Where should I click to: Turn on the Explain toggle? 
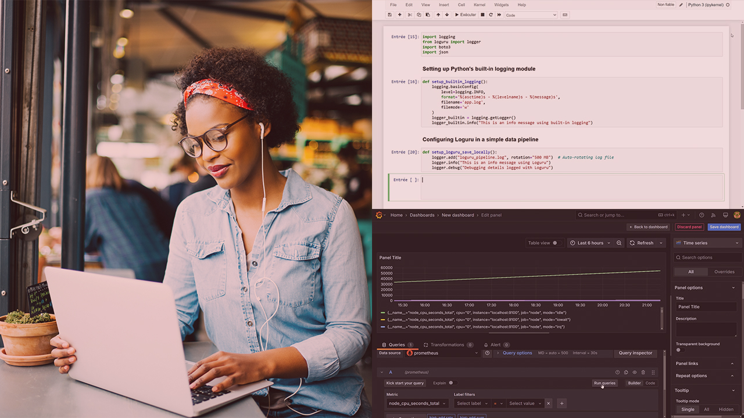click(x=452, y=383)
